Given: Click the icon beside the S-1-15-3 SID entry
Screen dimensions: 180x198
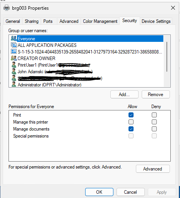Looking at the screenshot, I should pos(14,52).
